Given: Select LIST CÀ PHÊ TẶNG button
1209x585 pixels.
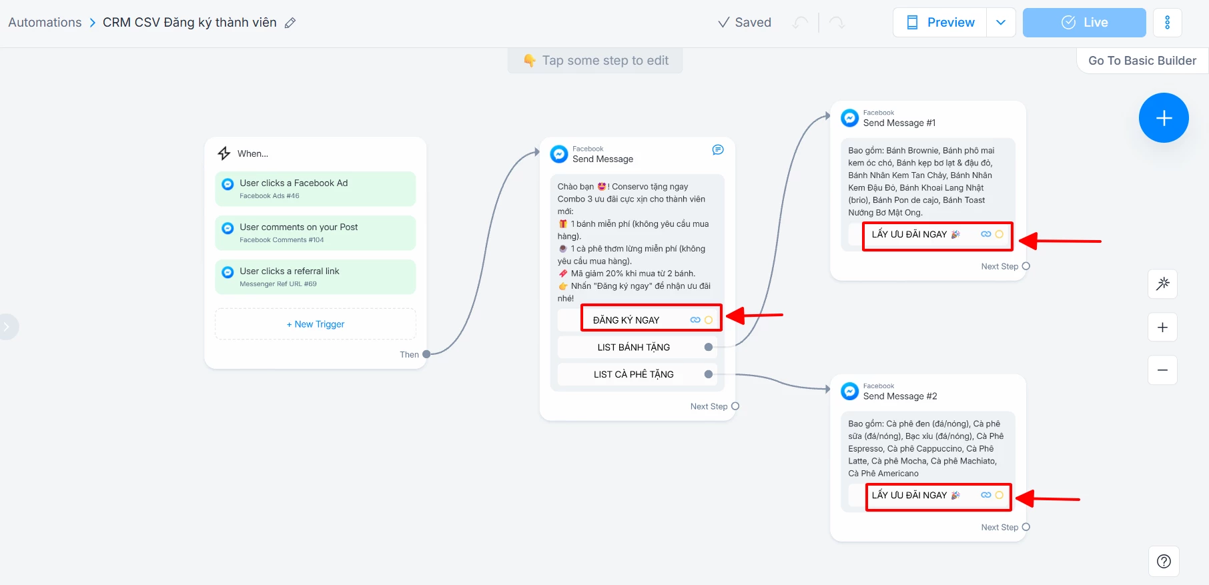Looking at the screenshot, I should pyautogui.click(x=637, y=375).
